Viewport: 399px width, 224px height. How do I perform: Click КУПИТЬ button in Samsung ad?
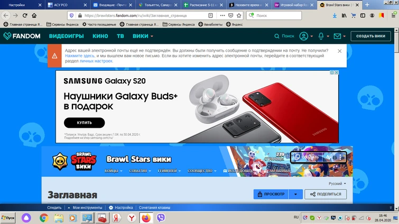pyautogui.click(x=84, y=123)
